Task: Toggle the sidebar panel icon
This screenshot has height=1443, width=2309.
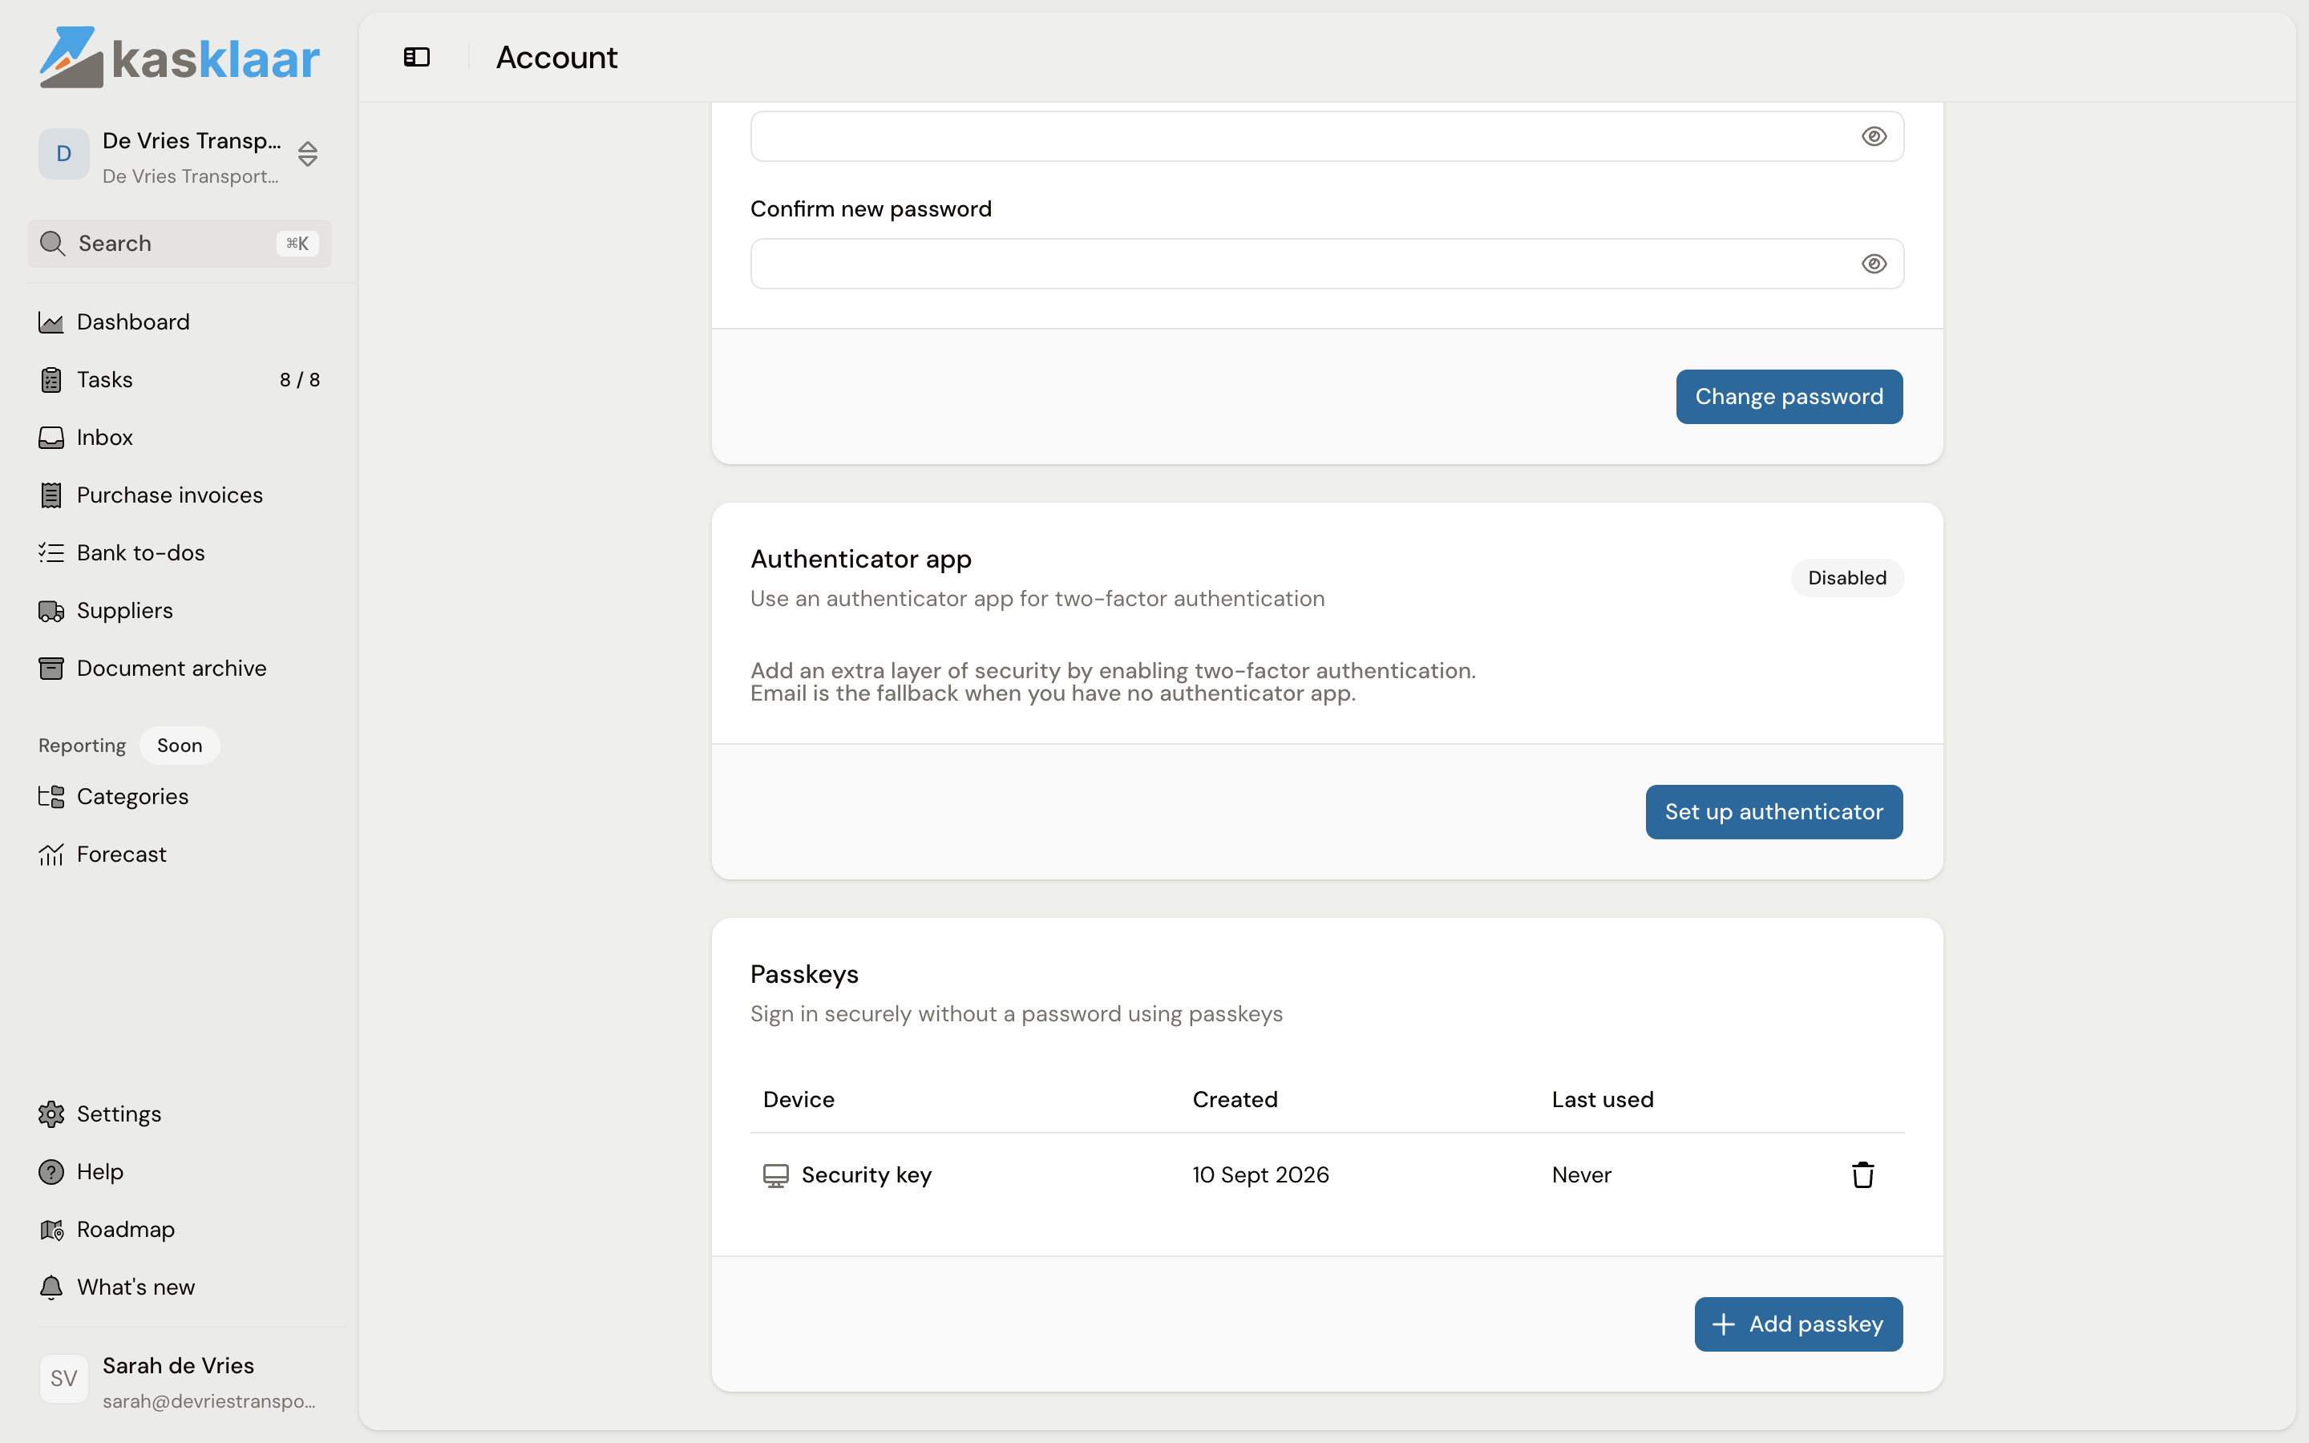Action: (417, 57)
